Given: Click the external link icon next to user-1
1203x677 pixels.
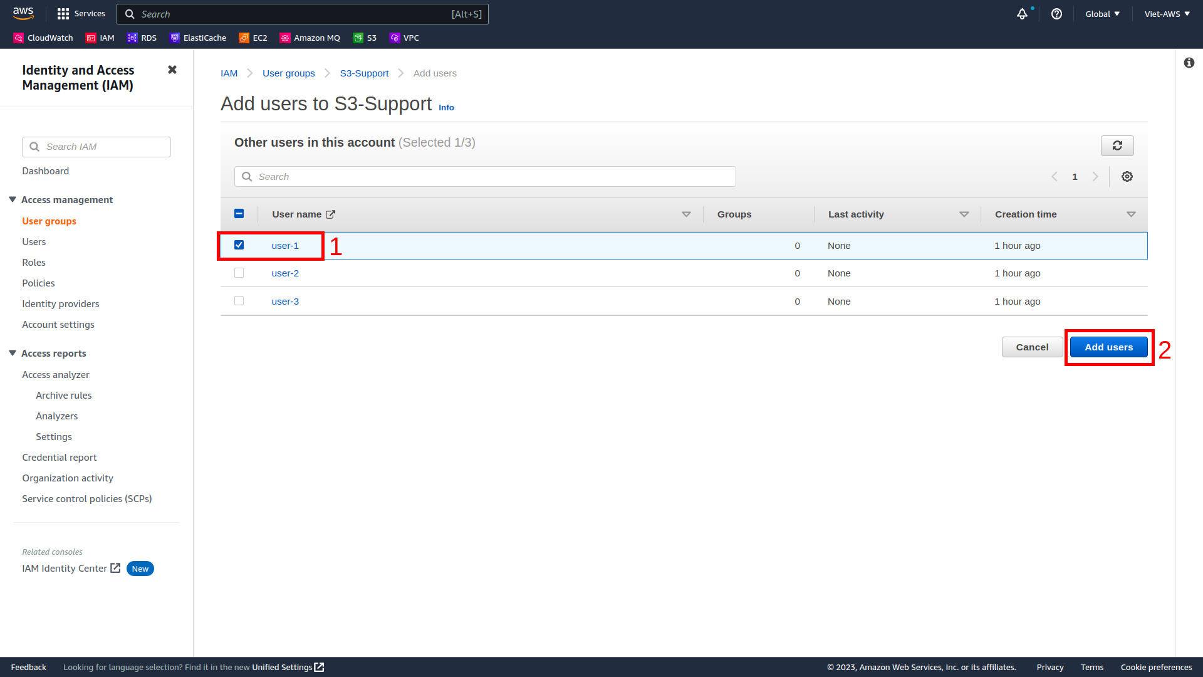Looking at the screenshot, I should point(331,214).
